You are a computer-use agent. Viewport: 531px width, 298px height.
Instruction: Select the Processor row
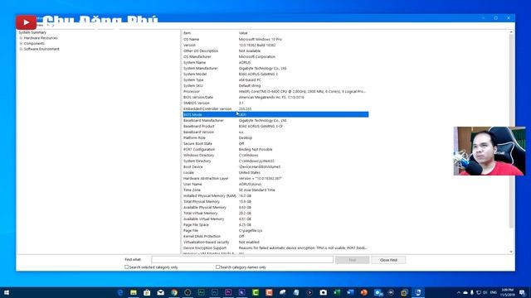click(275, 92)
